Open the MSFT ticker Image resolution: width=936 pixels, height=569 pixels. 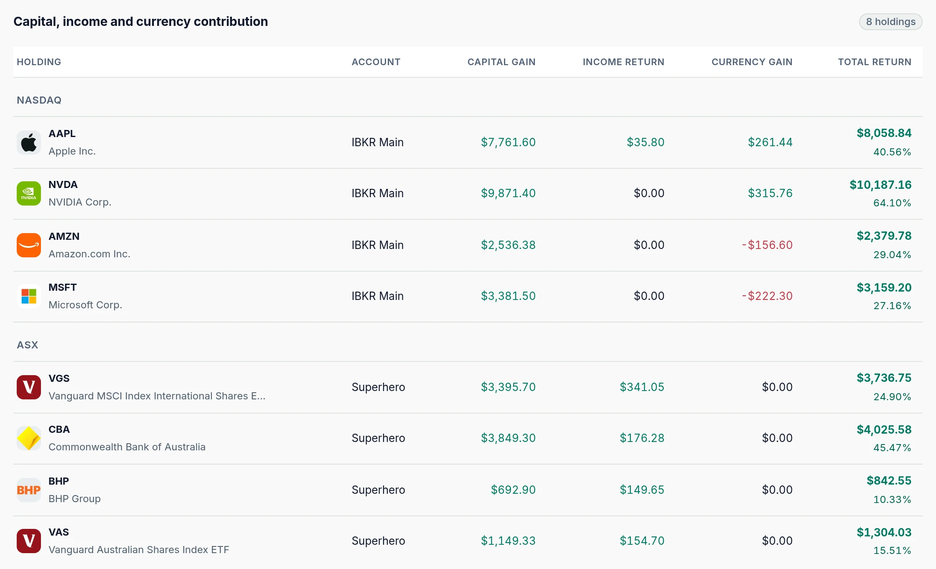pos(63,287)
